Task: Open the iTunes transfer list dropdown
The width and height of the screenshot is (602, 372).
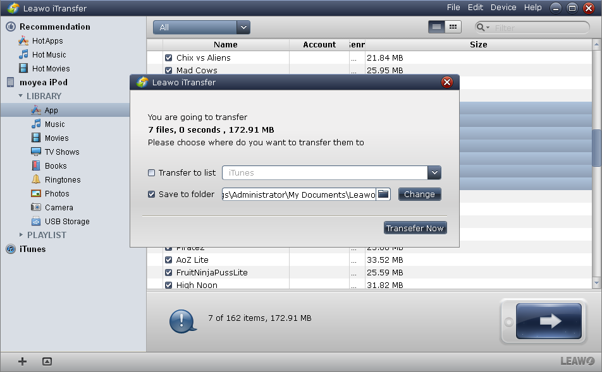Action: [x=434, y=172]
